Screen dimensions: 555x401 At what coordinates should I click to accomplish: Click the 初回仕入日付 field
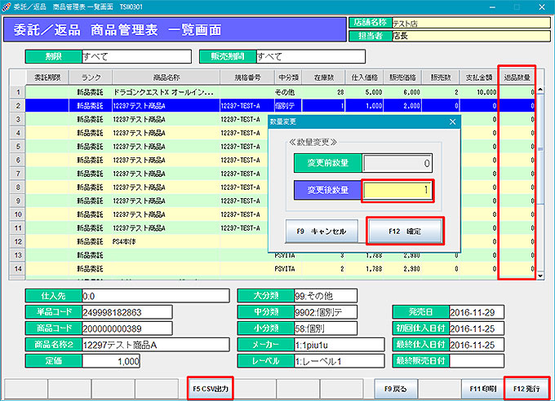pos(477,328)
